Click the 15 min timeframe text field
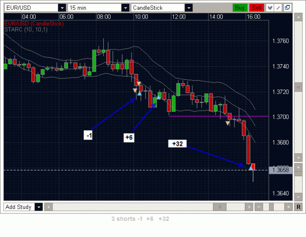The width and height of the screenshot is (306, 237). [95, 8]
